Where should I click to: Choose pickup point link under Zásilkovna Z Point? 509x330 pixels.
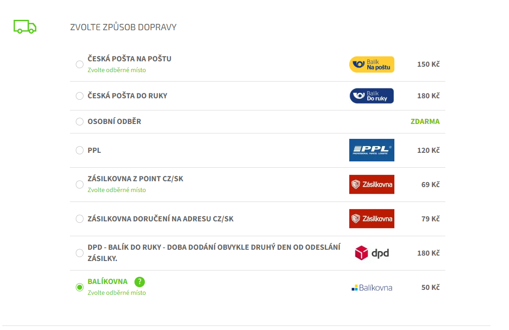click(x=117, y=190)
